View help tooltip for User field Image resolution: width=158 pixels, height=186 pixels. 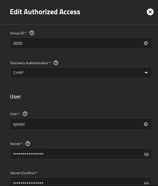tap(25, 114)
